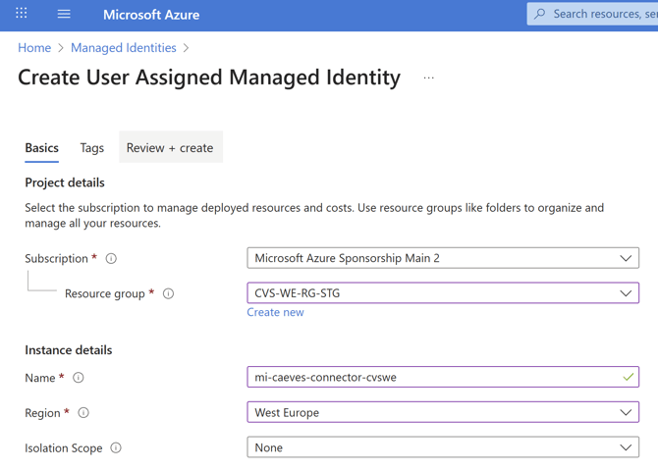The image size is (658, 471).
Task: Navigate to Managed Identities breadcrumb
Action: [124, 47]
